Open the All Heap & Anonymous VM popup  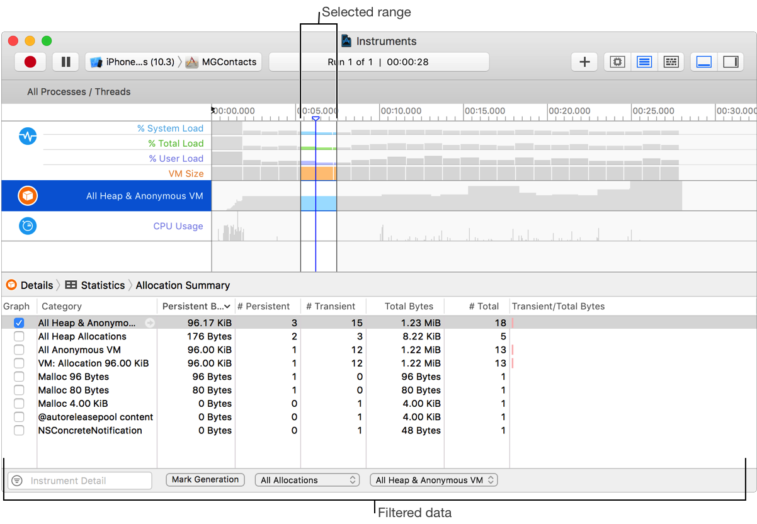(434, 480)
